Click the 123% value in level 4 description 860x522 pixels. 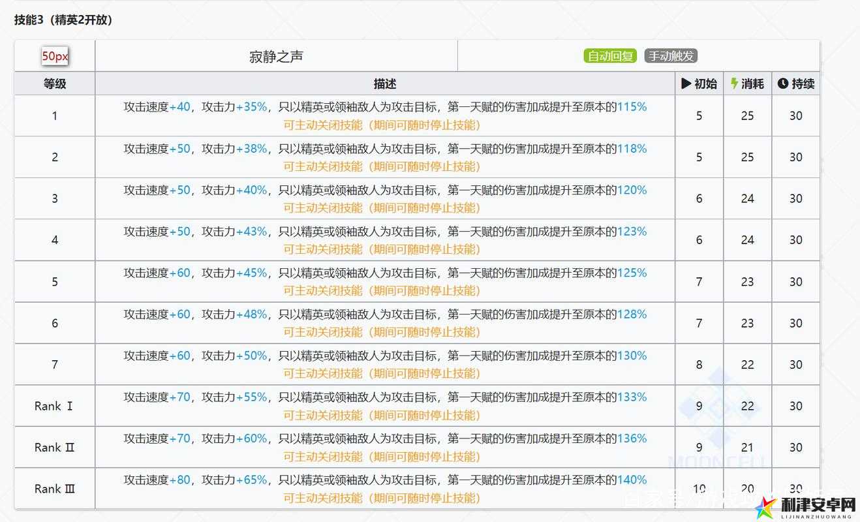pos(632,232)
